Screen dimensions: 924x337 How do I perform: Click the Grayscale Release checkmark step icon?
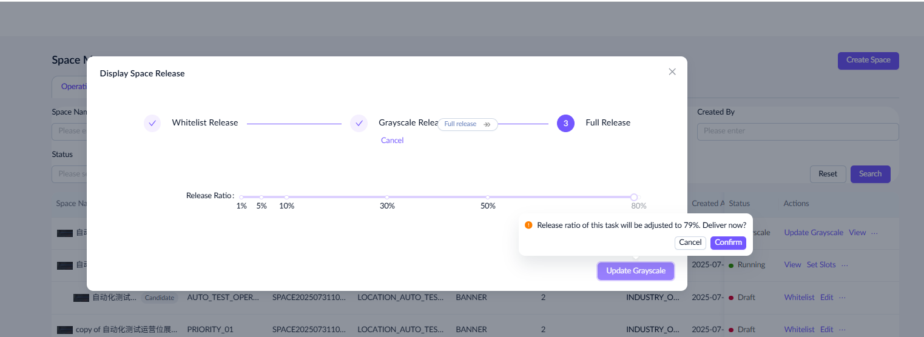point(359,123)
